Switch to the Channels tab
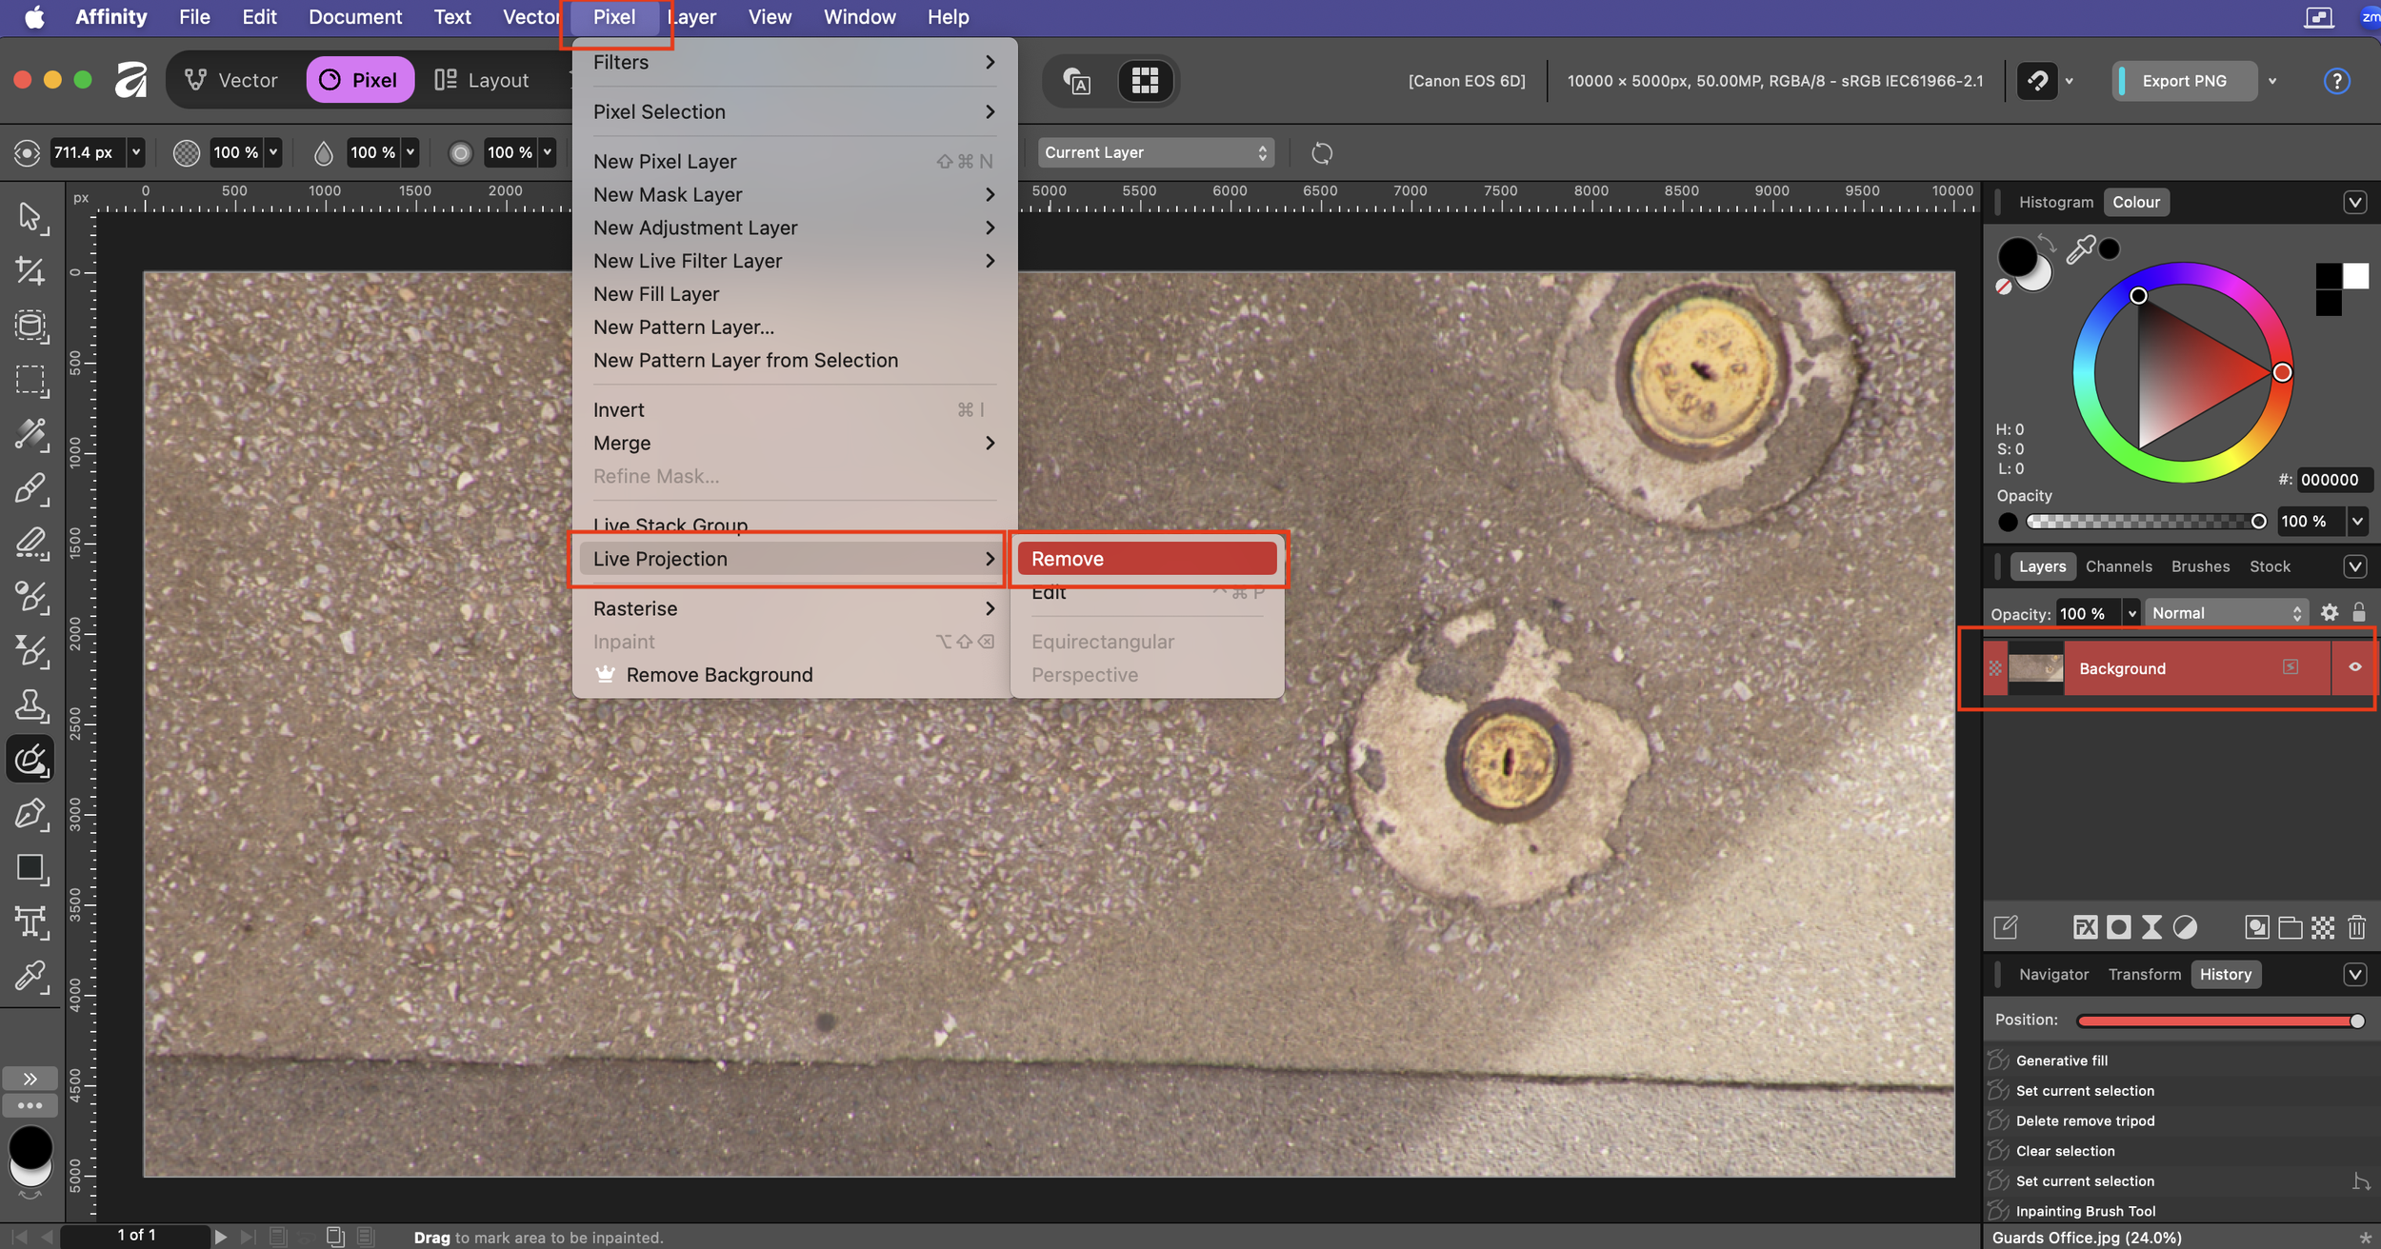The width and height of the screenshot is (2381, 1249). coord(2118,566)
